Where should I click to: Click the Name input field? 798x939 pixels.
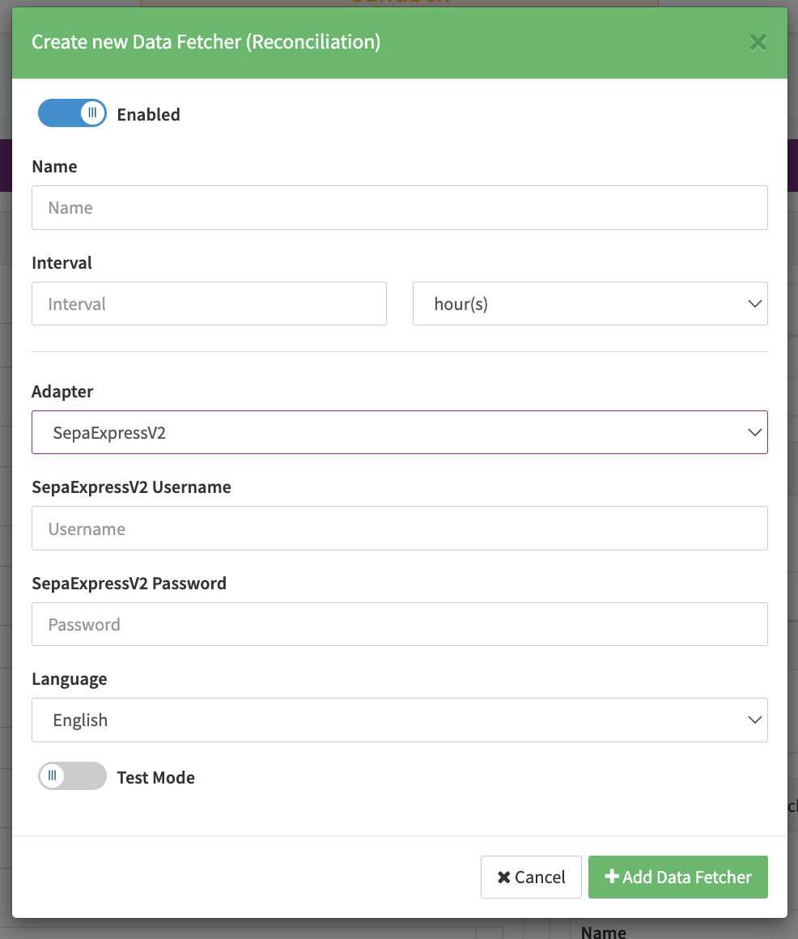399,208
